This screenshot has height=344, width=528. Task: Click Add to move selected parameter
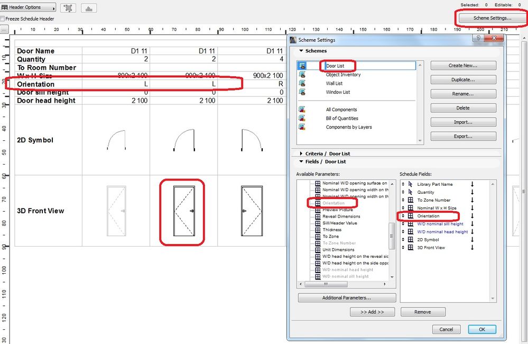(x=372, y=312)
